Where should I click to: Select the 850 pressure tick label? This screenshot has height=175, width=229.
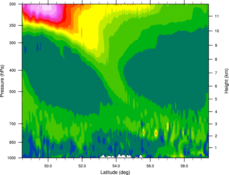[13, 142]
